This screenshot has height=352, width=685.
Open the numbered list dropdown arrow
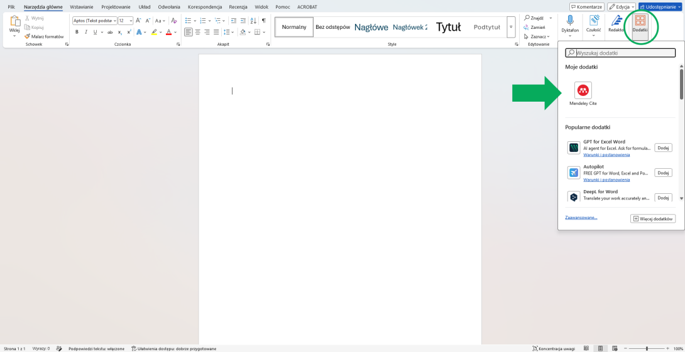pos(209,21)
